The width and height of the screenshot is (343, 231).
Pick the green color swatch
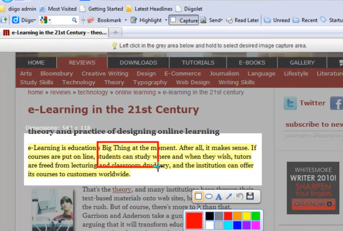[x=256, y=216]
